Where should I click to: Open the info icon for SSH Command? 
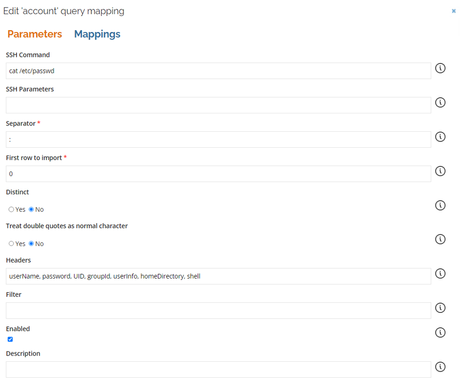tap(440, 68)
